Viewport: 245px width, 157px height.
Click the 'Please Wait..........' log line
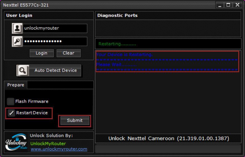point(116,65)
